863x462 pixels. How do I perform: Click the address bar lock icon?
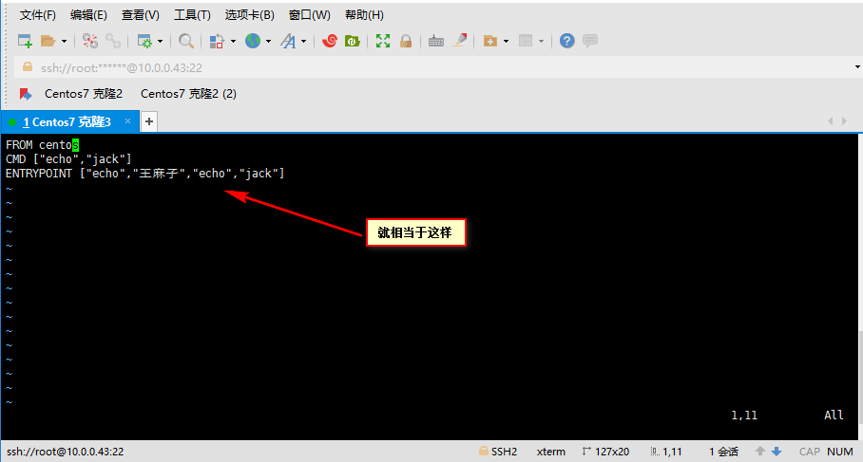coord(27,67)
